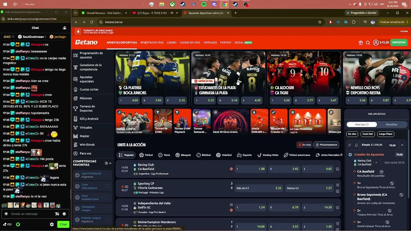Open the Apuestas en Vivo menu
Image resolution: width=411 pixels, height=231 pixels.
152,43
